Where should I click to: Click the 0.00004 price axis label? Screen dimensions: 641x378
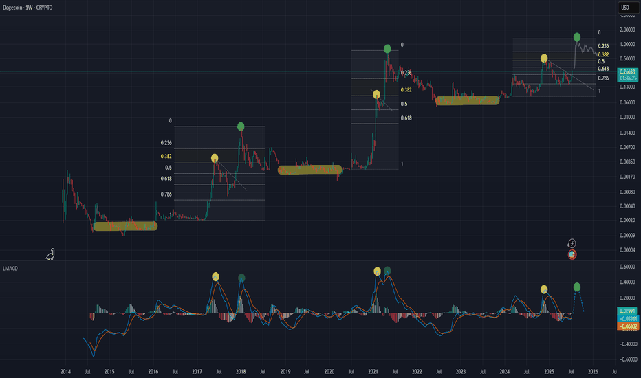(627, 249)
